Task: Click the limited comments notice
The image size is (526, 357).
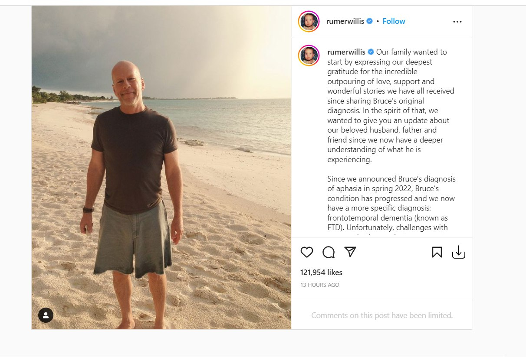Action: pos(382,315)
